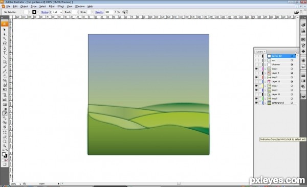Click target circle of laag 2 layer
Screen dimensions: 307x187
click(292, 77)
